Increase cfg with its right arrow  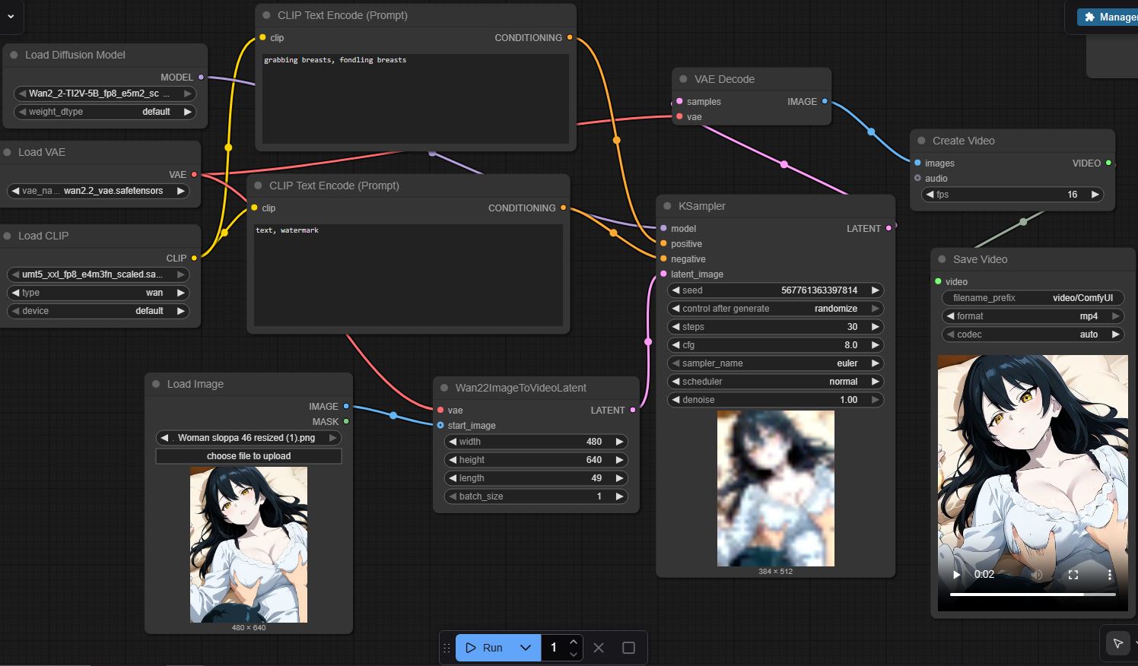[875, 345]
